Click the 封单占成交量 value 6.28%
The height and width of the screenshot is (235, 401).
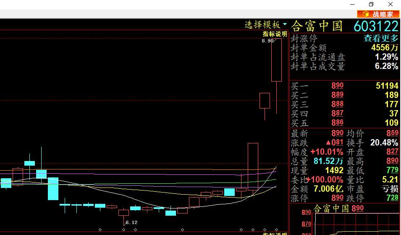point(387,66)
